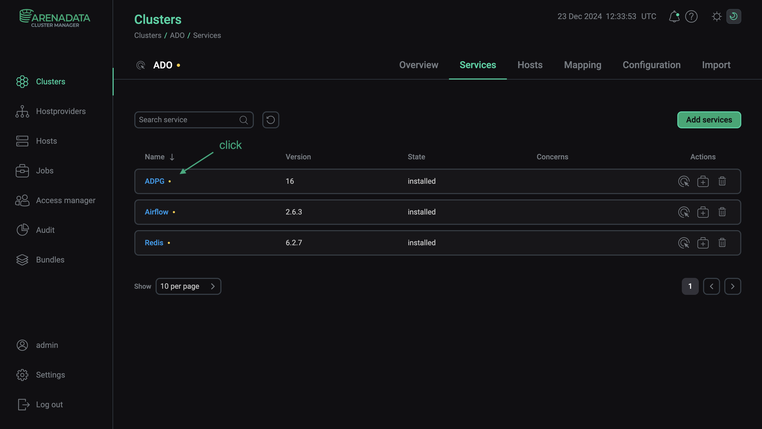
Task: Switch to the Hosts tab
Action: (x=530, y=65)
